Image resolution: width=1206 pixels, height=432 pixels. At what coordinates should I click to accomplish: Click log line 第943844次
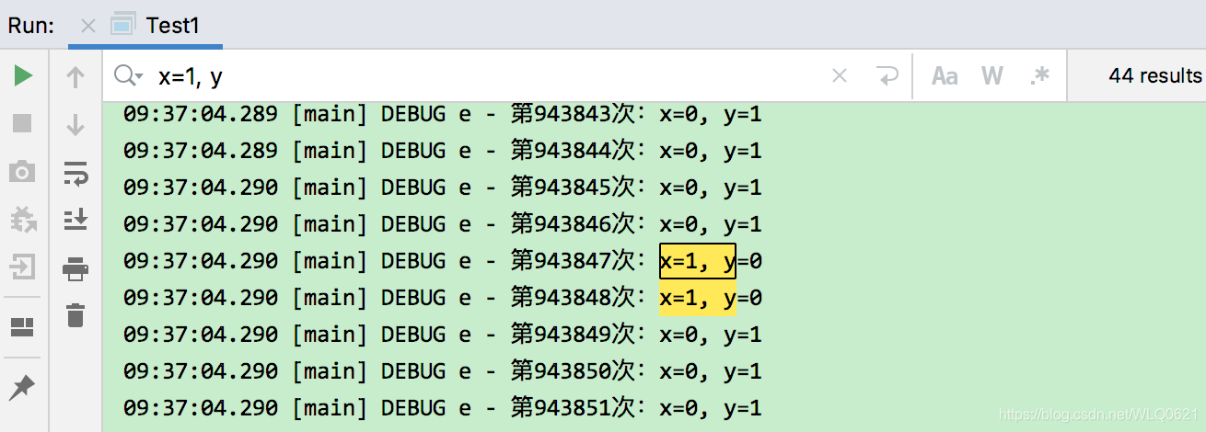pyautogui.click(x=443, y=151)
